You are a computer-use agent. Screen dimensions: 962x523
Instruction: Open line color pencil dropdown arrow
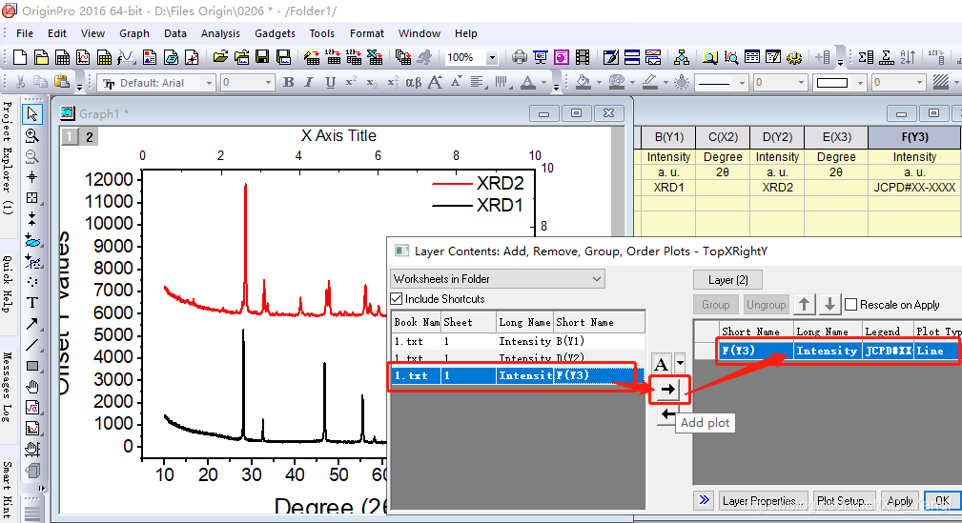click(x=665, y=83)
